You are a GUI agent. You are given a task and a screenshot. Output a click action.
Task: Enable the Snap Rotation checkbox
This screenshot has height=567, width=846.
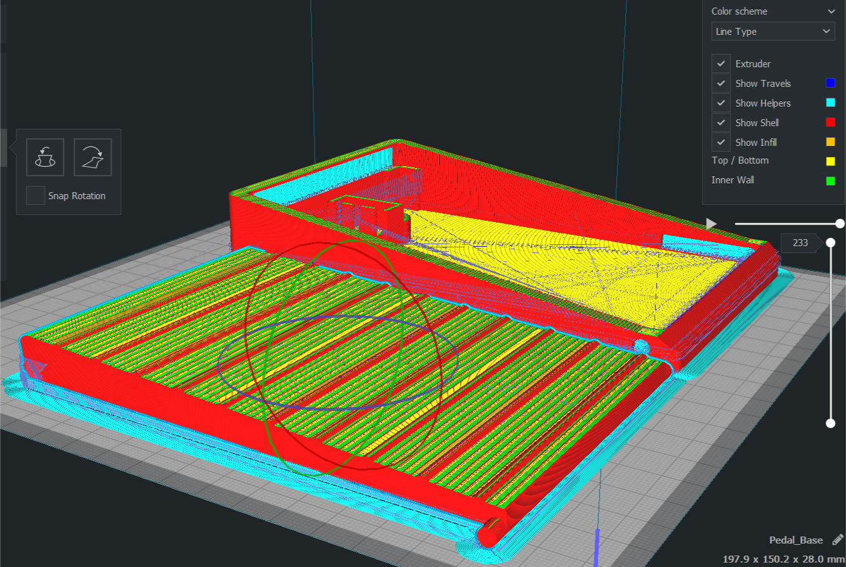coord(36,195)
